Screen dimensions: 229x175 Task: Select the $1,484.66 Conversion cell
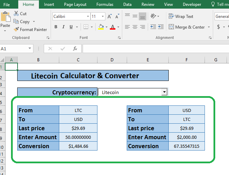click(78, 146)
